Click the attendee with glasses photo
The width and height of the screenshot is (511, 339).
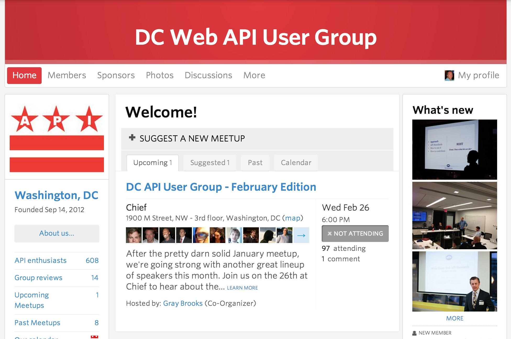(x=201, y=235)
